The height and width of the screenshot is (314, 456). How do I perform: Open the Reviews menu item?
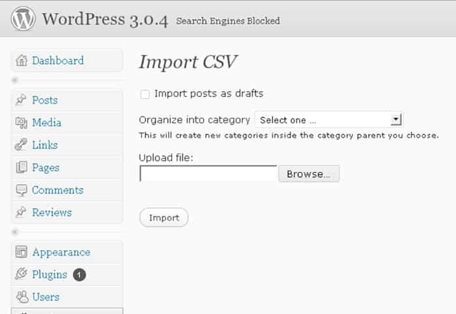pos(67,212)
